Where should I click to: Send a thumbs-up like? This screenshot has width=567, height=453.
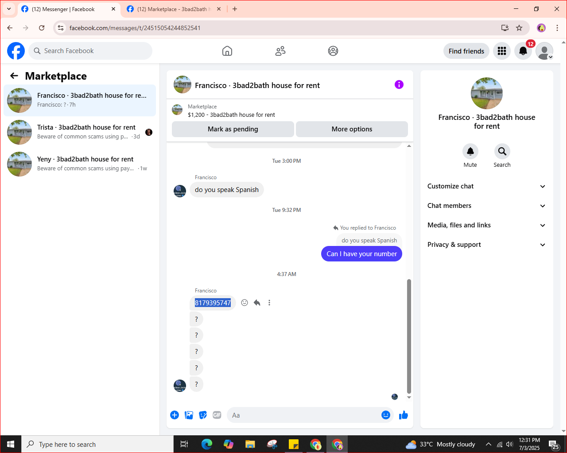coord(404,415)
